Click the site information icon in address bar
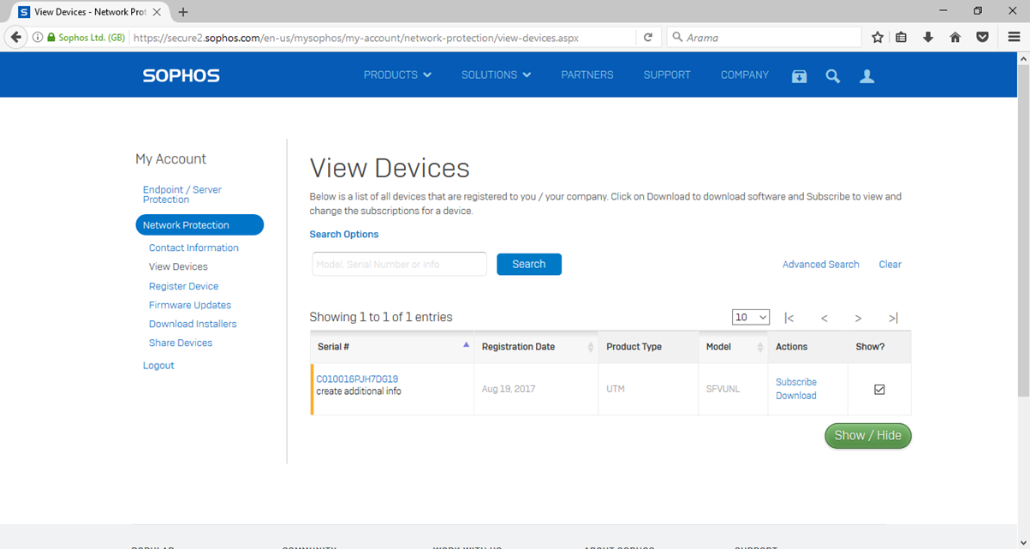The width and height of the screenshot is (1030, 549). (x=38, y=38)
